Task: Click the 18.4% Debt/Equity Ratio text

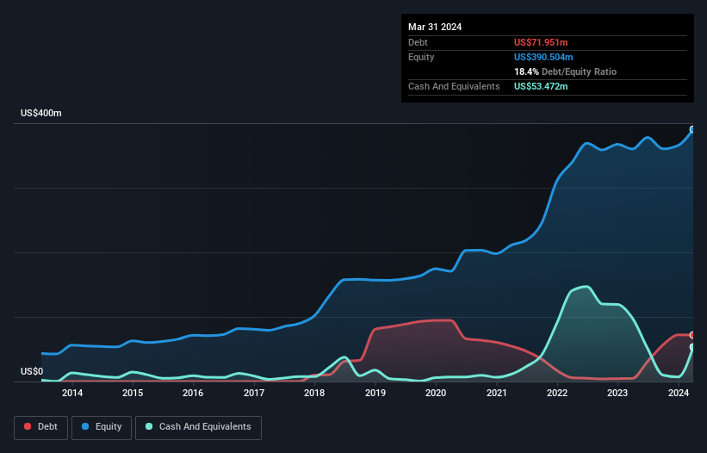Action: (566, 71)
